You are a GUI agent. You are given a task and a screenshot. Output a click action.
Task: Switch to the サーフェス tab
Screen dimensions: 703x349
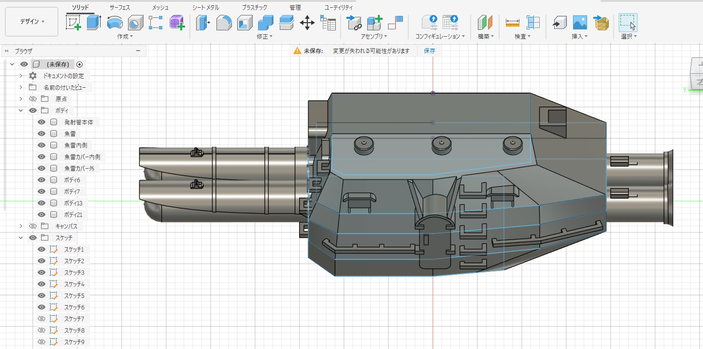tap(119, 8)
